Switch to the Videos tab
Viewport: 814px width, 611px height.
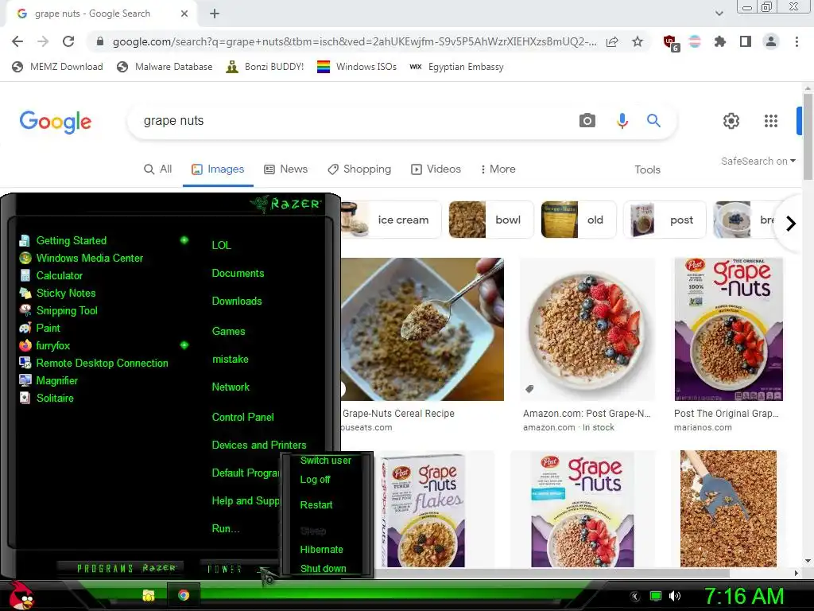click(x=436, y=169)
